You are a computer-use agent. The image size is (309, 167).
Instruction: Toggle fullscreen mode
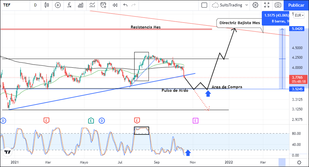(x=267, y=5)
